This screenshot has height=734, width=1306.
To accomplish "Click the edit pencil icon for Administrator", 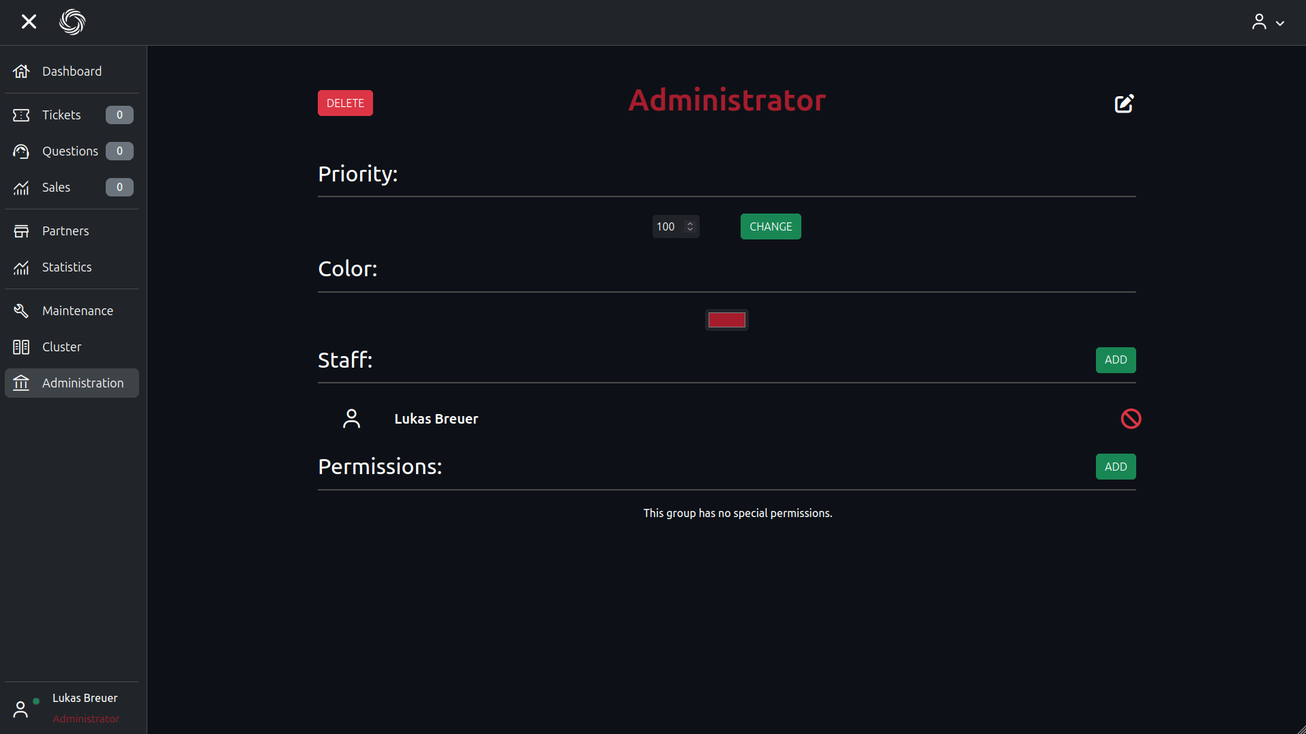I will 1124,104.
